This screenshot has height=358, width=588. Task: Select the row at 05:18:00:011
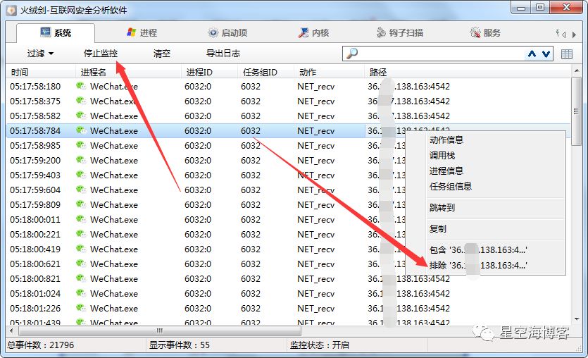pyautogui.click(x=288, y=220)
